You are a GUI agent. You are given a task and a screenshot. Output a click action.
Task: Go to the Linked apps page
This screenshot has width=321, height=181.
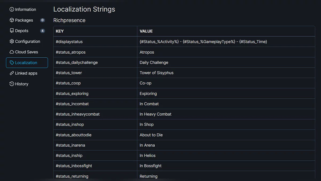click(x=26, y=73)
